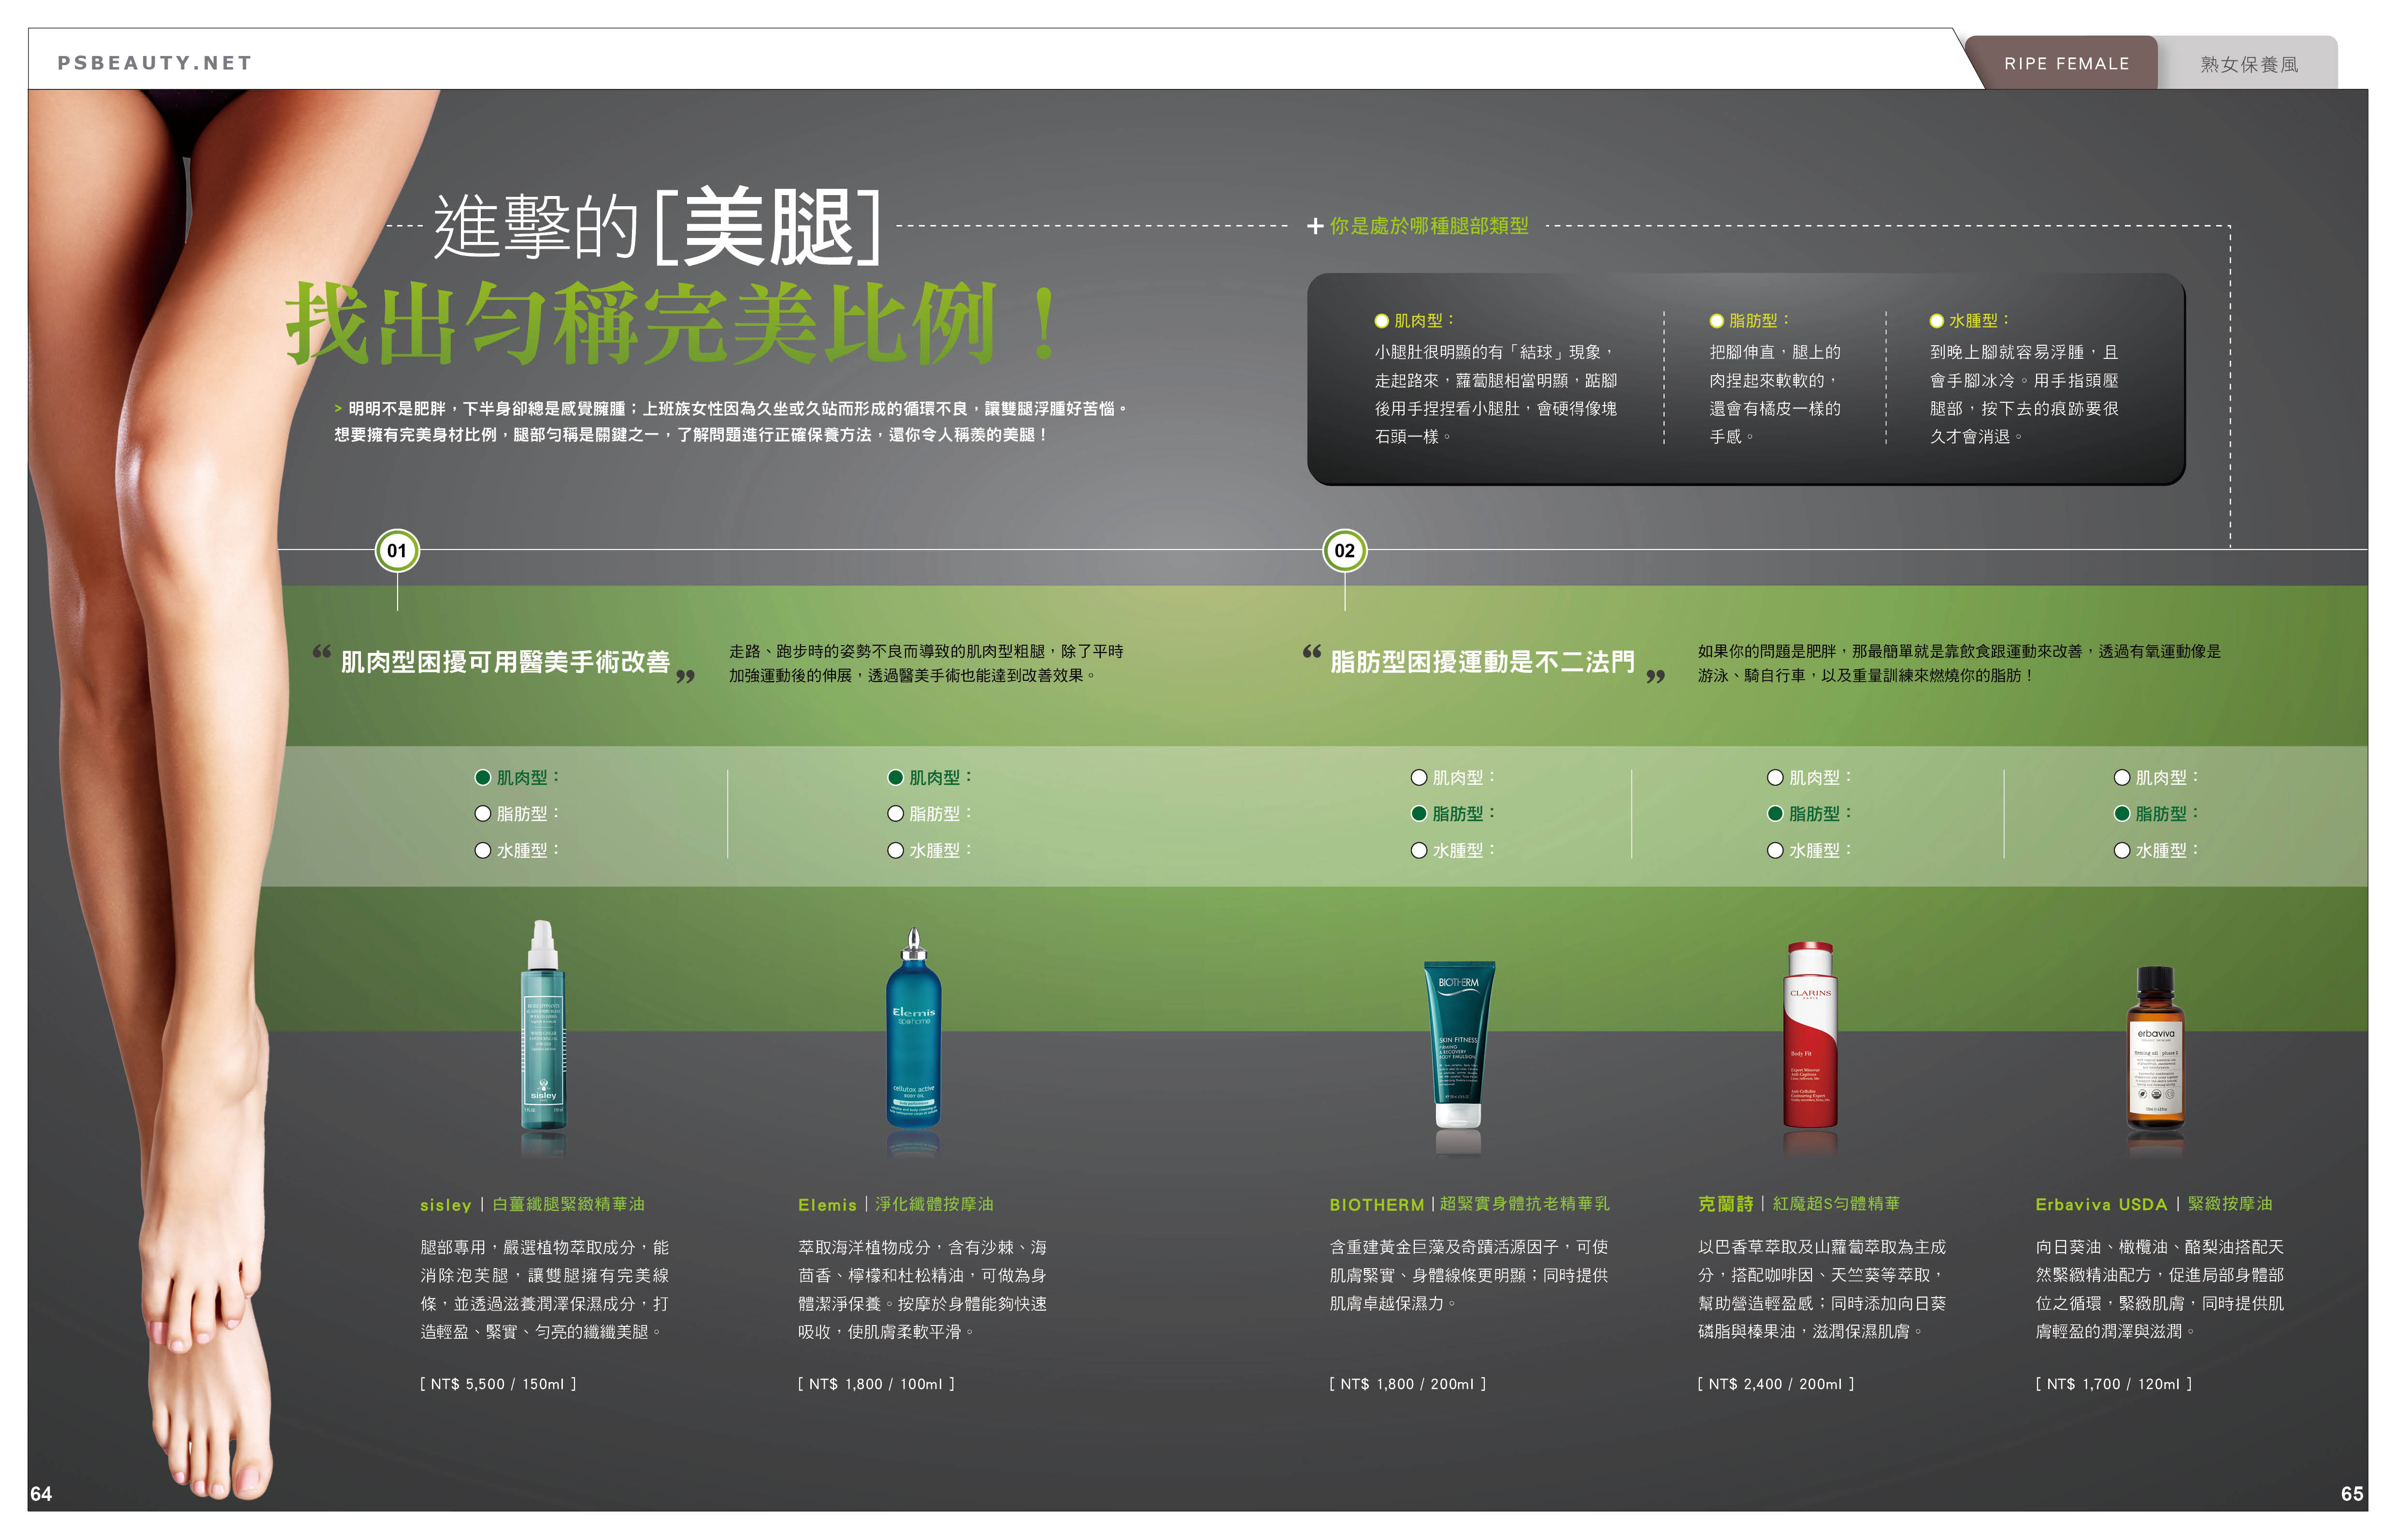Select 脂肪型 radio under Elemis column
2397x1540 pixels.
(895, 814)
